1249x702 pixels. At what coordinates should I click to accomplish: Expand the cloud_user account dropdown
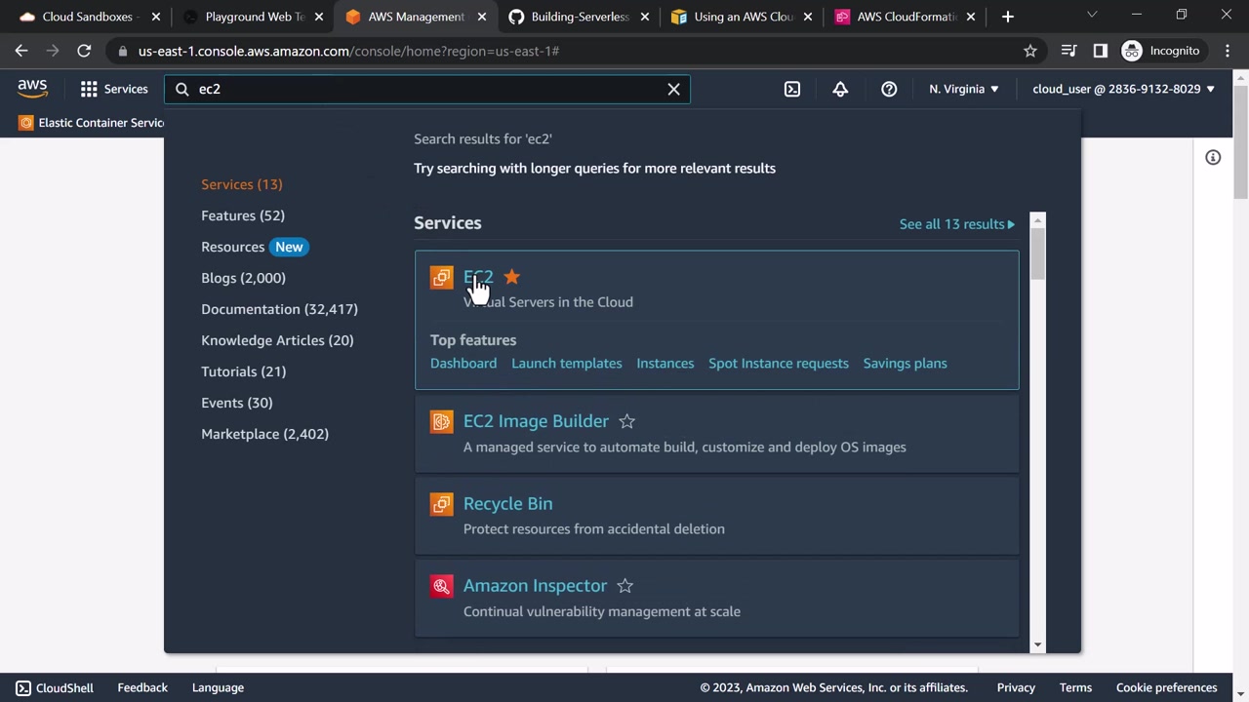click(1124, 89)
